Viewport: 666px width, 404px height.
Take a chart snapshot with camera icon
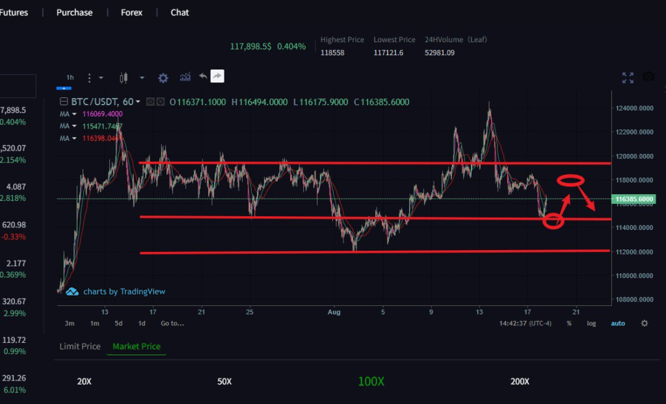point(648,77)
